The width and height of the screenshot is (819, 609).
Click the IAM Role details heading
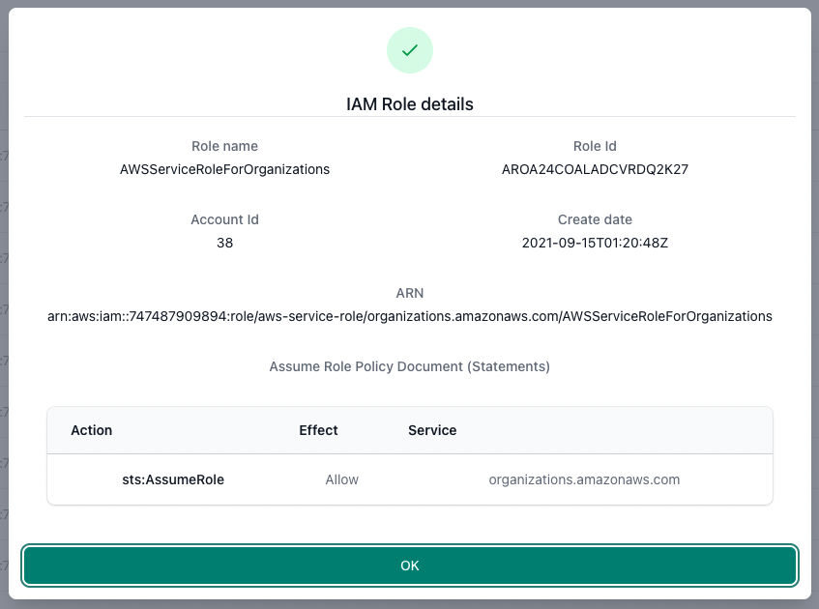tap(410, 104)
